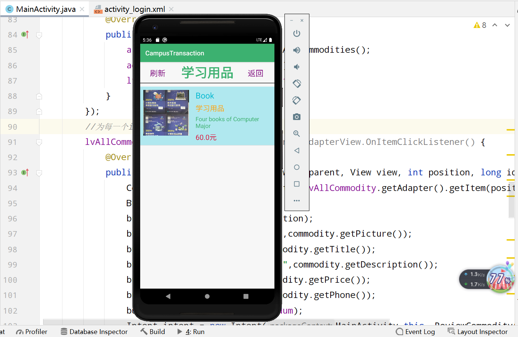The image size is (518, 337).
Task: Tap phone navigation bar home button
Action: (x=207, y=296)
